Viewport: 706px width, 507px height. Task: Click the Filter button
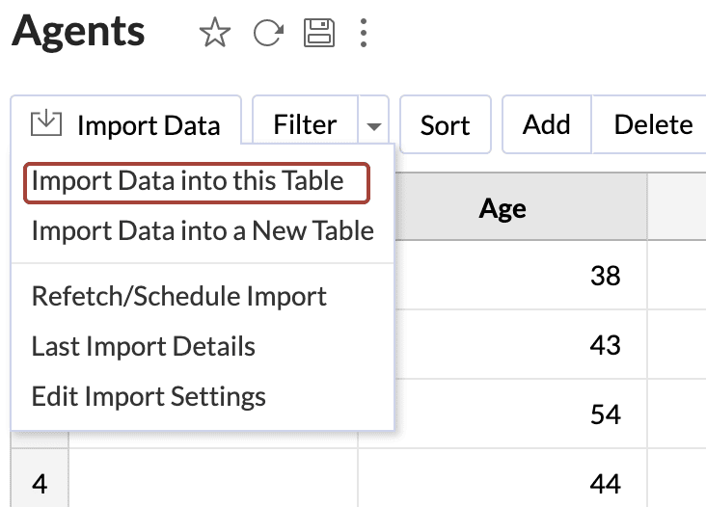point(305,125)
